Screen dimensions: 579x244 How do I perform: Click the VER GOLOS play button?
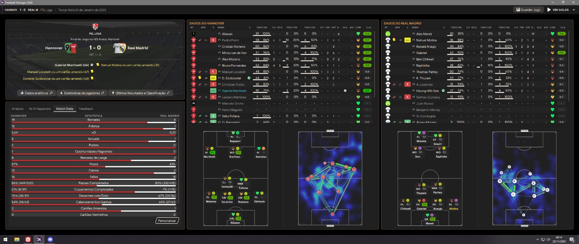click(x=558, y=10)
